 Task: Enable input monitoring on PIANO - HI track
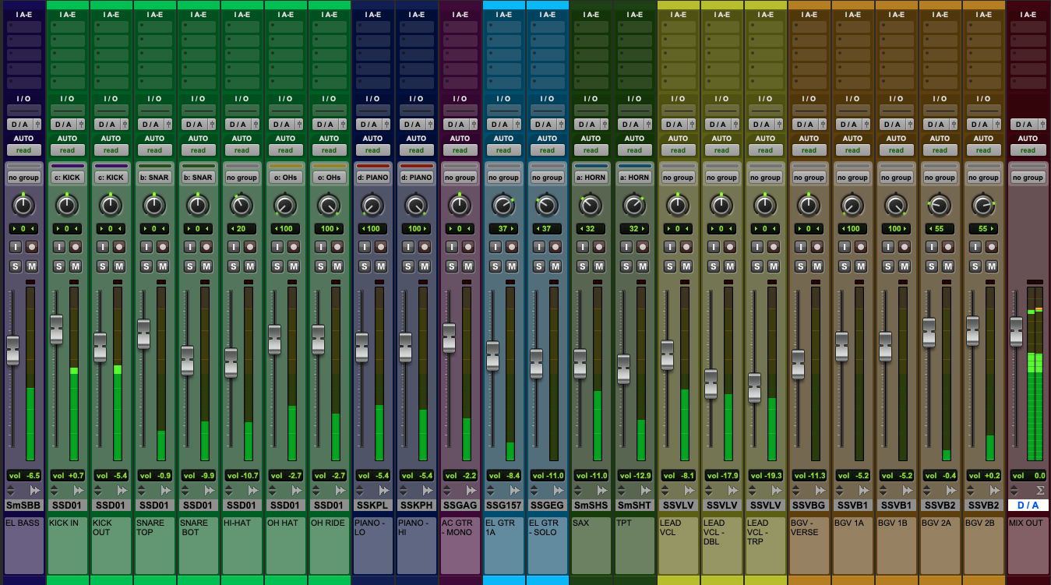(407, 246)
